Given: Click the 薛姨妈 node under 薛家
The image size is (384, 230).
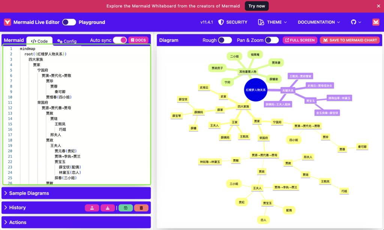Looking at the screenshot, I should 198,112.
